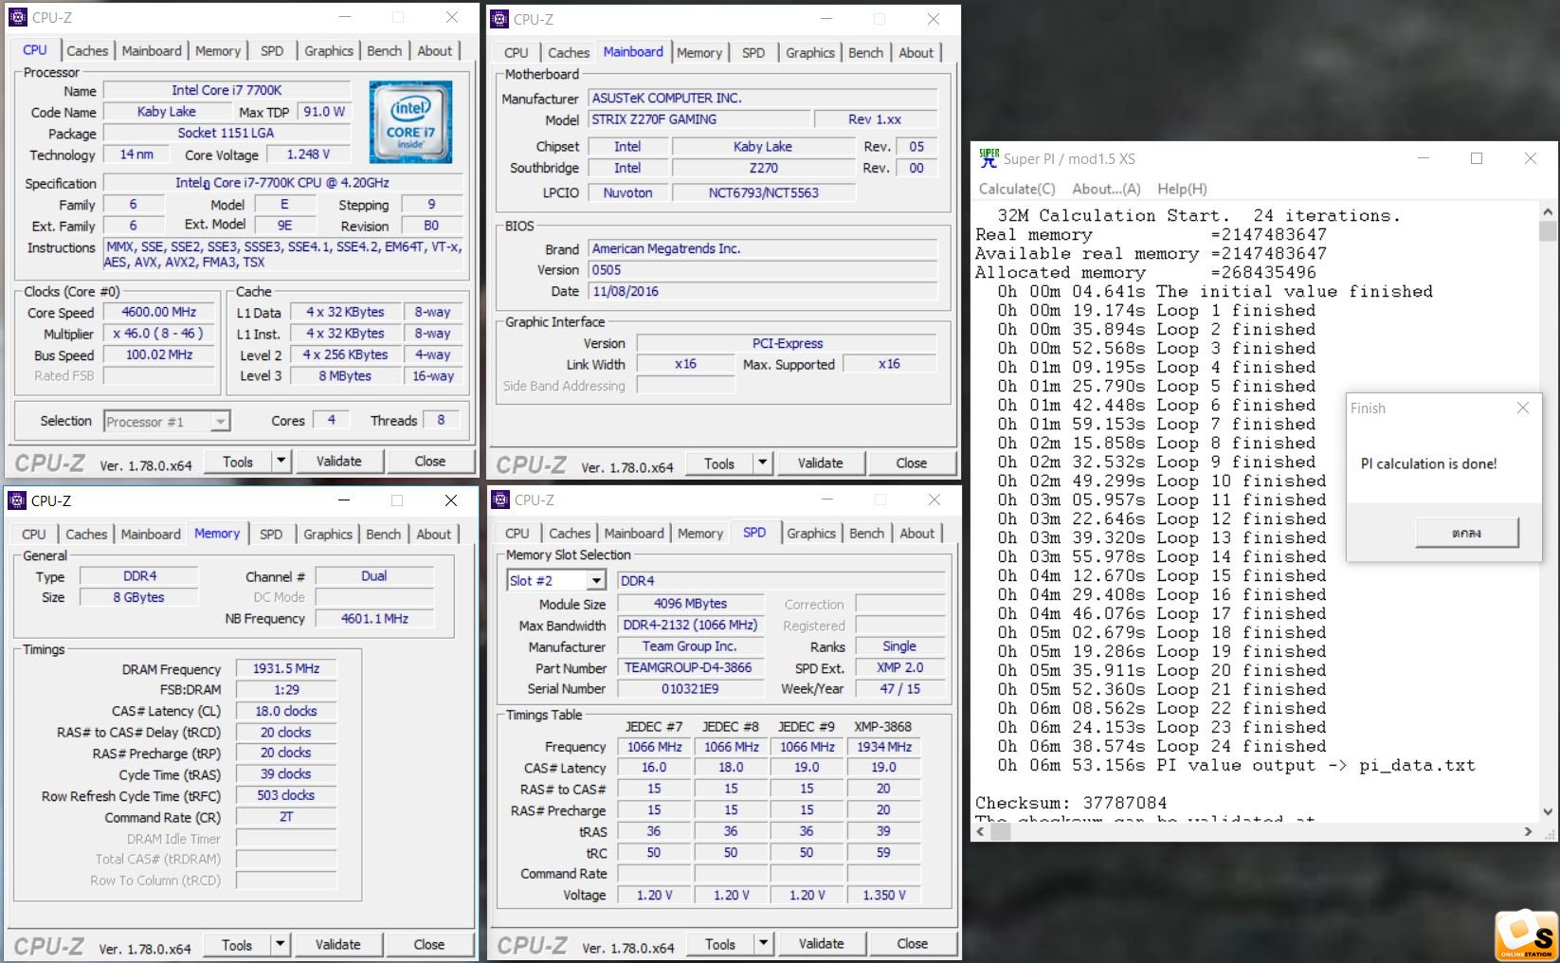Click the Intel Core i7 logo badge
Image resolution: width=1560 pixels, height=963 pixels.
[x=410, y=121]
